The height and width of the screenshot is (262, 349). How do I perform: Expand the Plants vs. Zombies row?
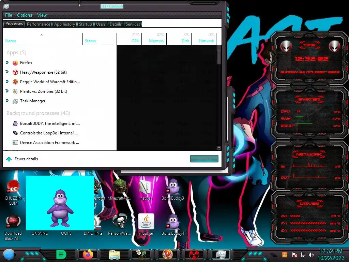(x=7, y=91)
